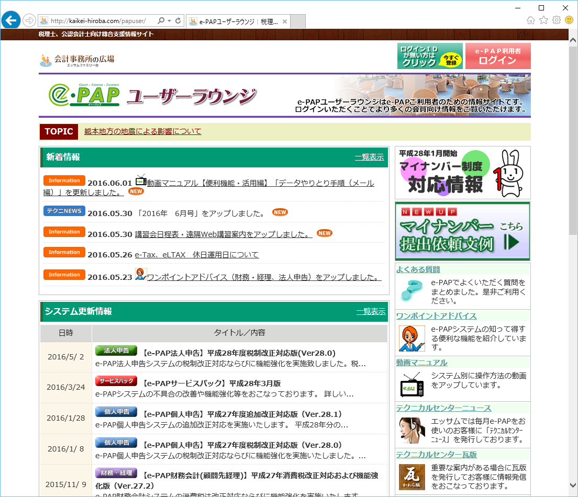Screen dimensions: 578x497
Task: Click 一覧表示 in the システム更新情報 header
Action: 371,311
